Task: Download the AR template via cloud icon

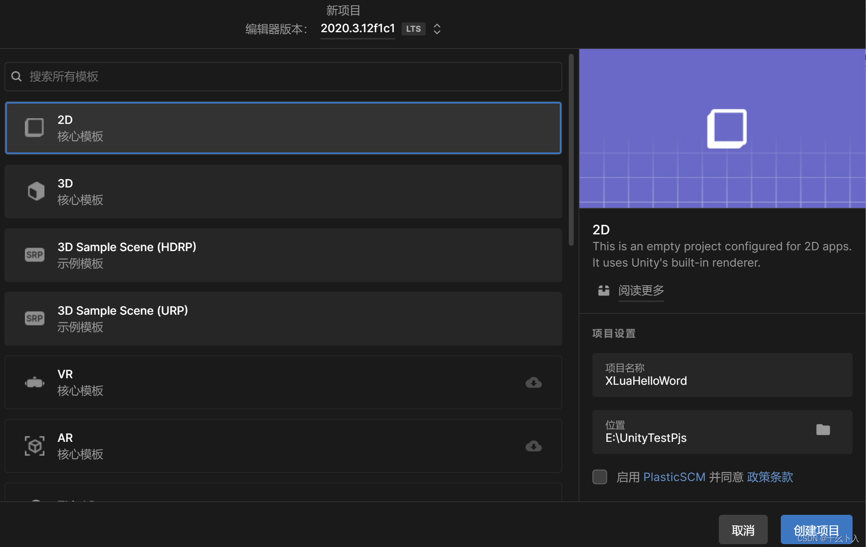Action: (533, 446)
